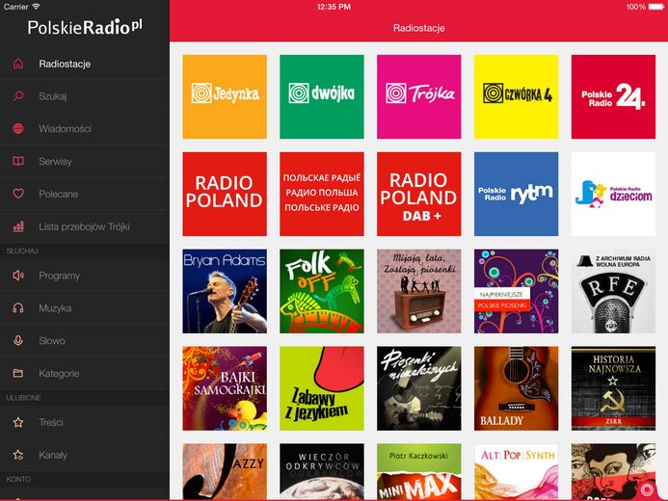Click the Lista przebojów Trójki chart icon
The height and width of the screenshot is (501, 668).
click(x=18, y=226)
